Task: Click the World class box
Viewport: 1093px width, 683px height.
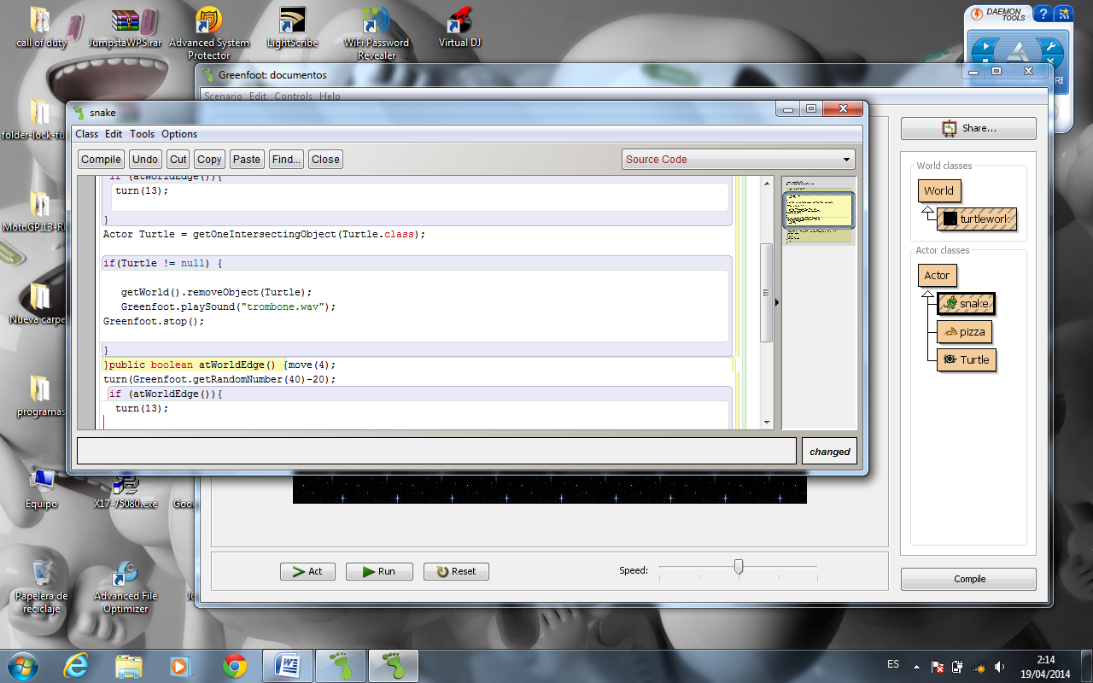Action: point(938,190)
